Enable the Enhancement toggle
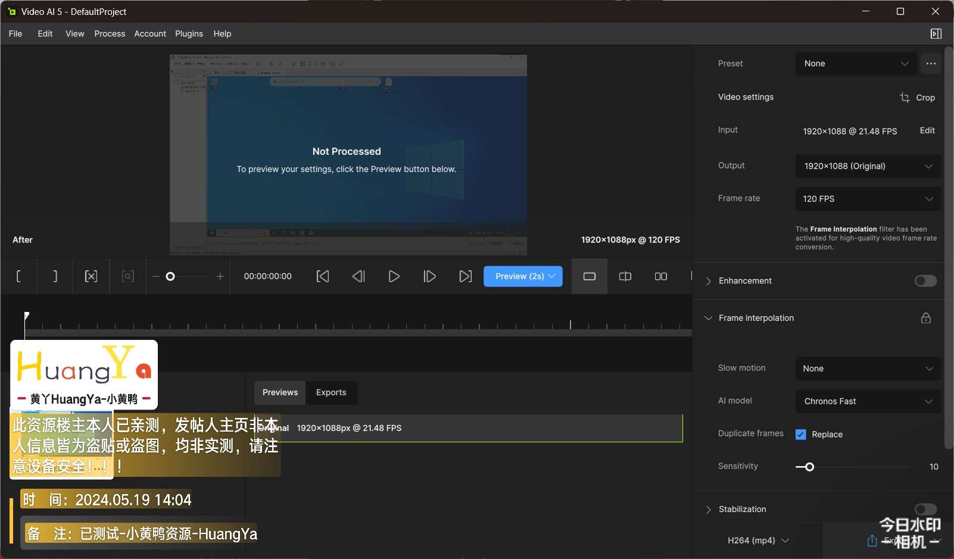Screen dimensions: 954x559 925,281
